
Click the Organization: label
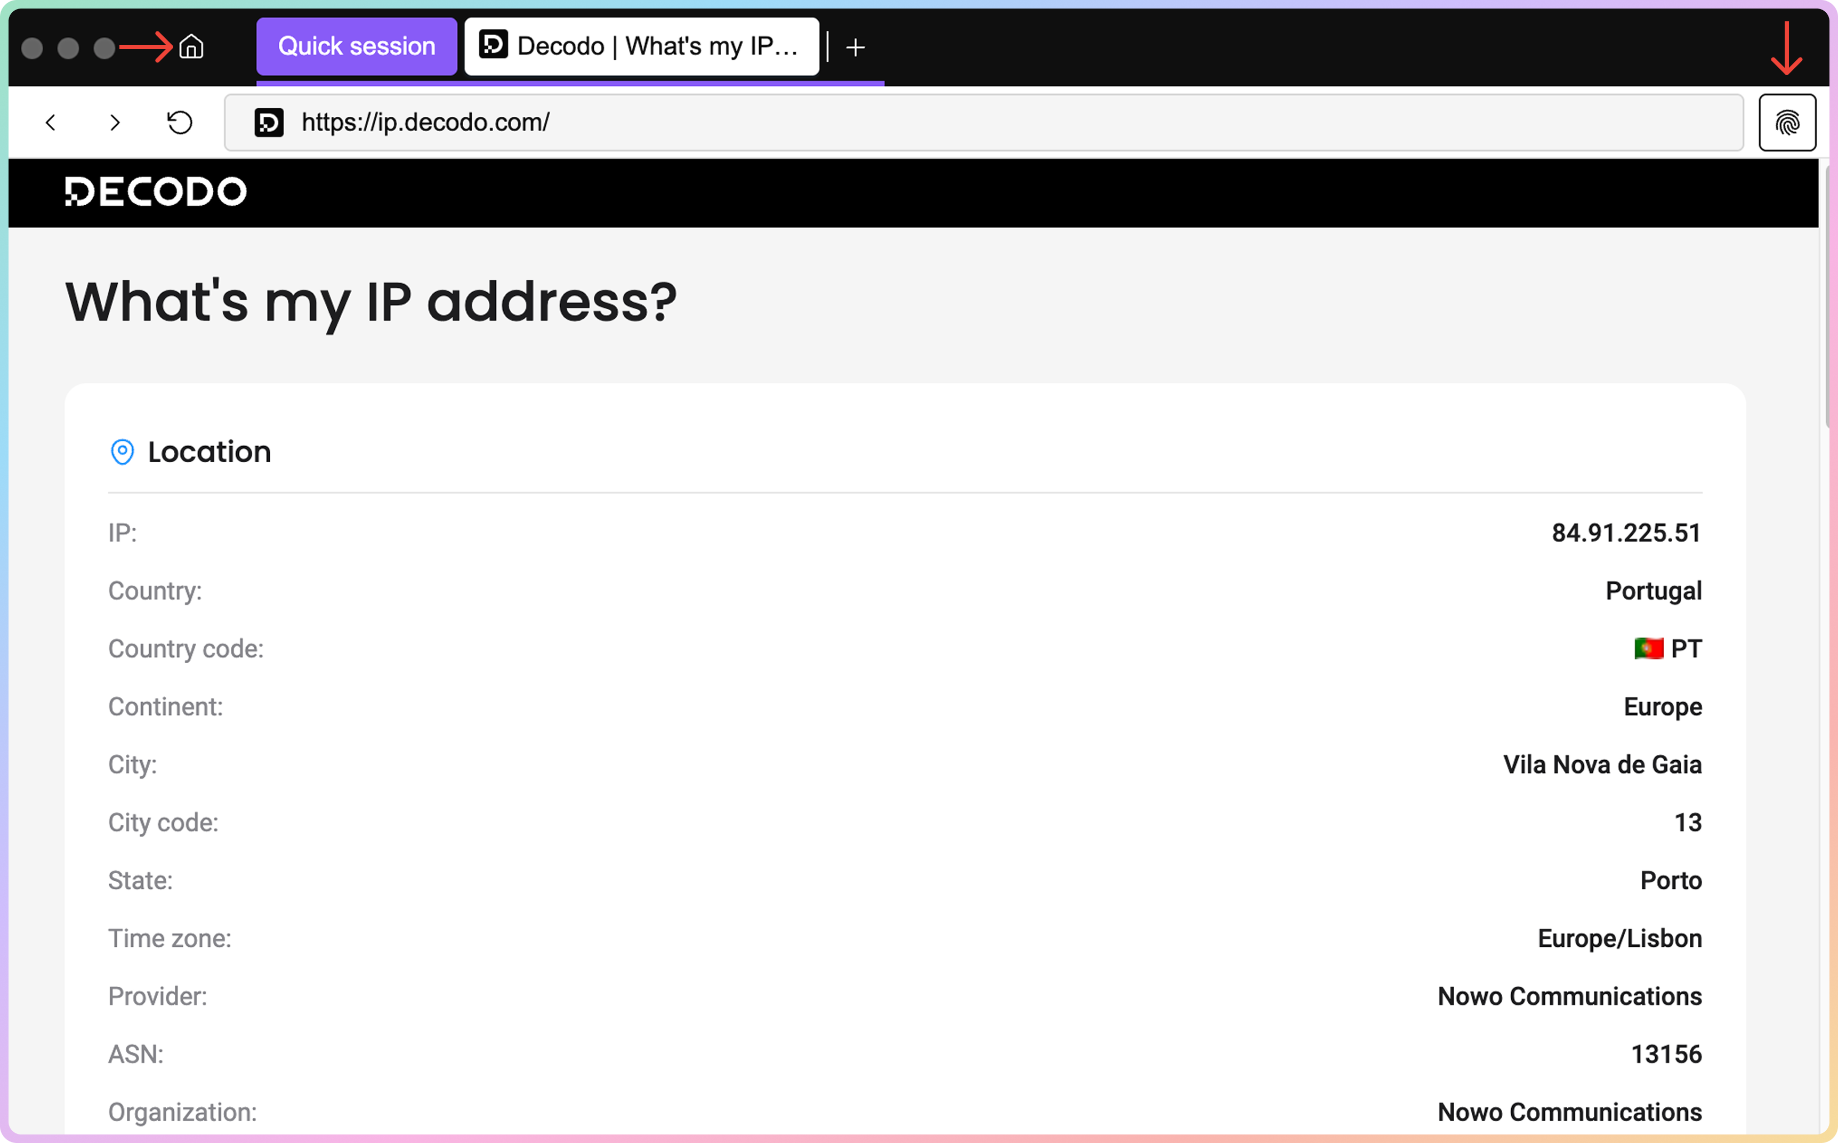182,1112
